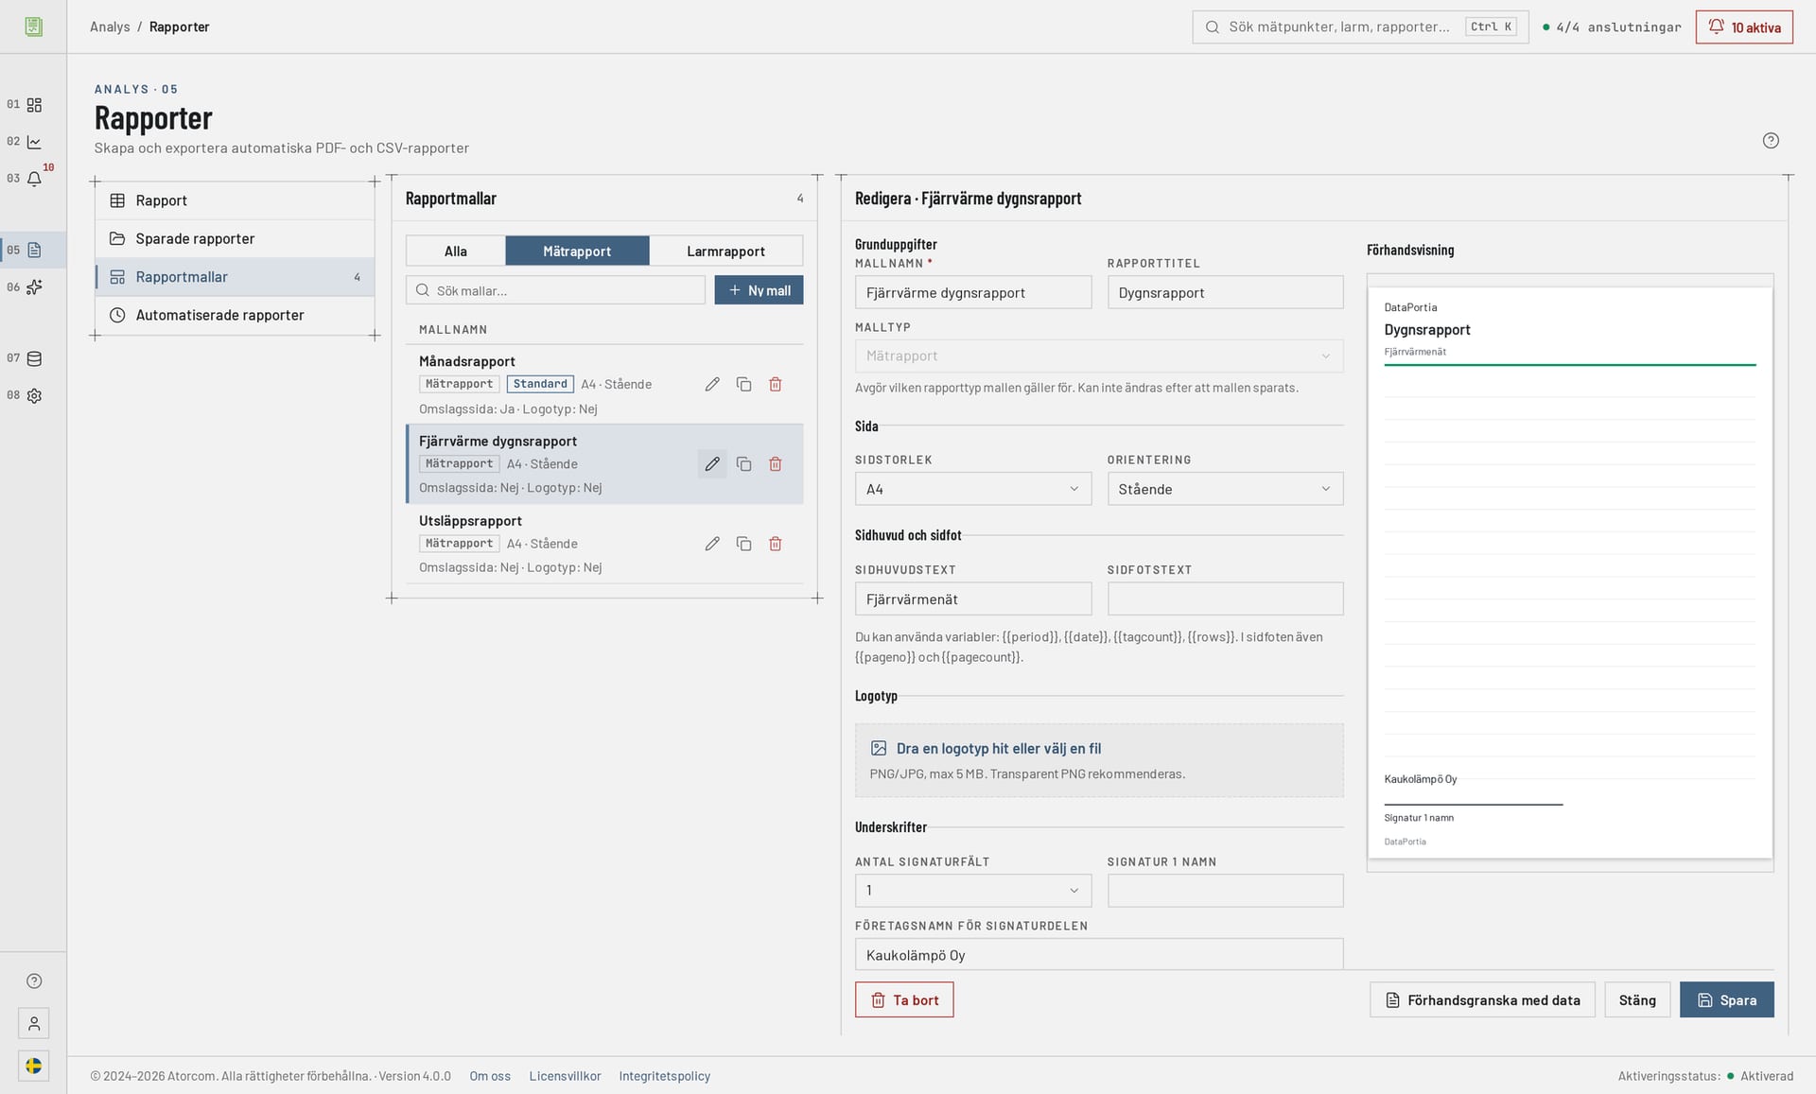Click the Stäng button
The height and width of the screenshot is (1094, 1816).
point(1637,999)
